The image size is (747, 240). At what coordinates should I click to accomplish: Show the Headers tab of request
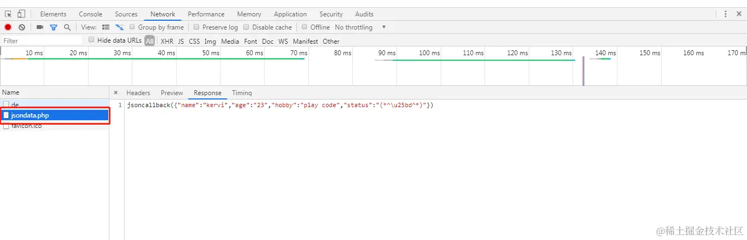point(138,93)
